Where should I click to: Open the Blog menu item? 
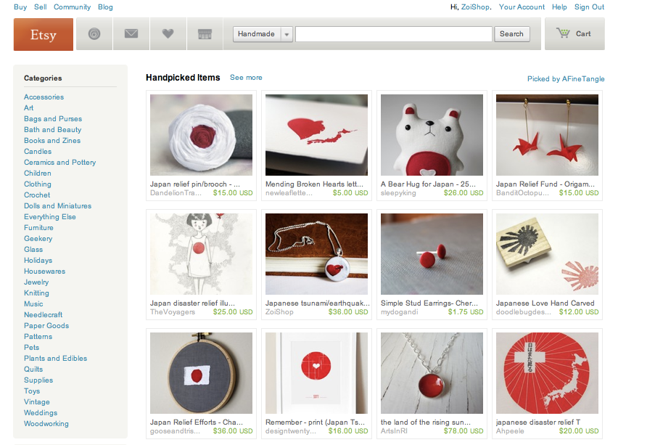105,7
